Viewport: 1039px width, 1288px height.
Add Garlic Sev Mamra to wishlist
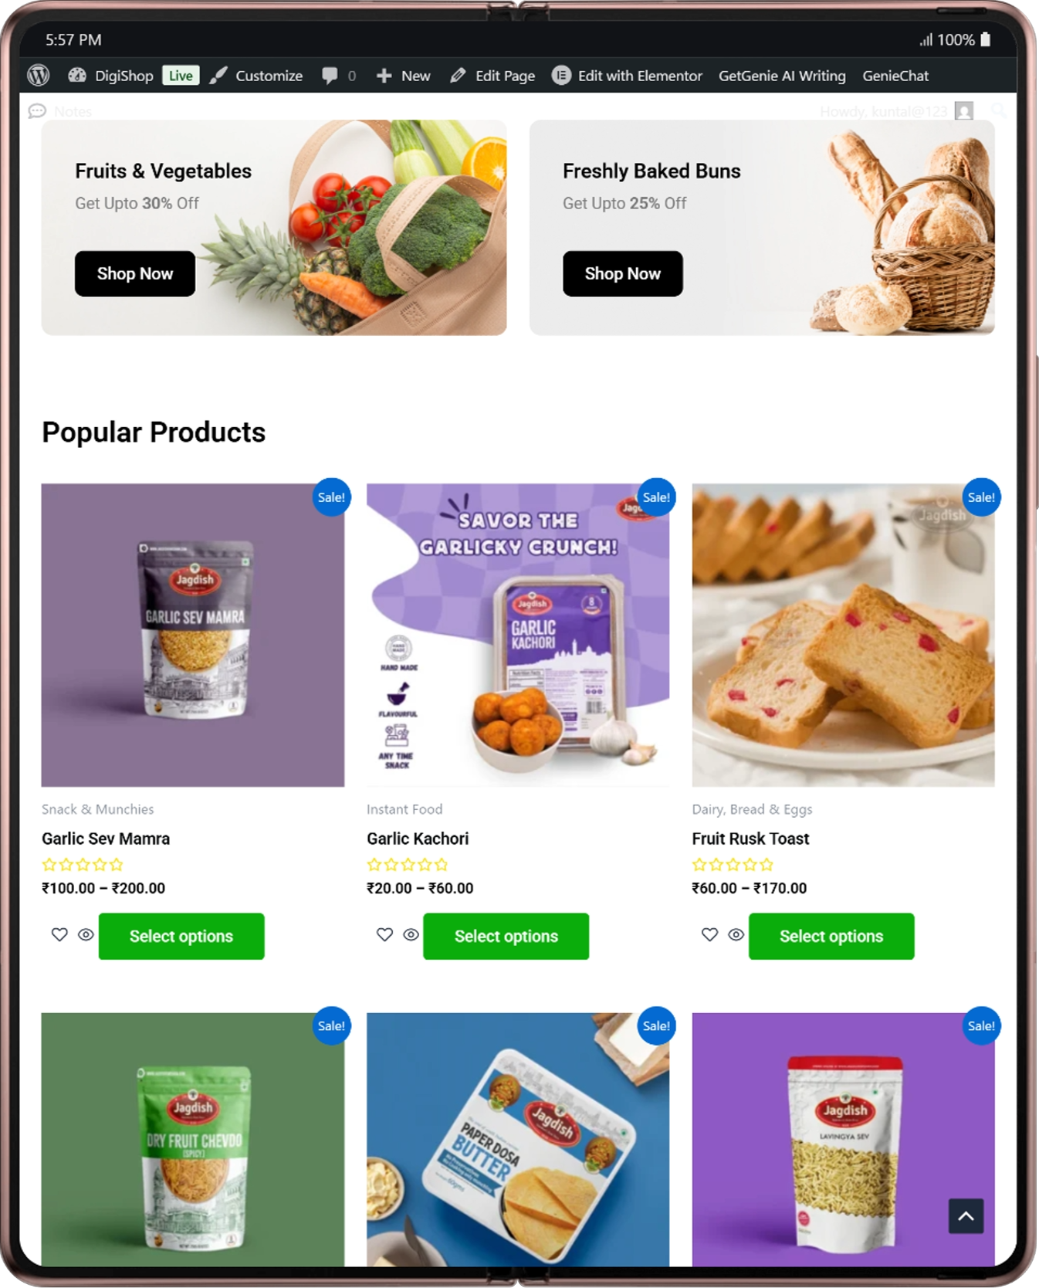tap(59, 935)
